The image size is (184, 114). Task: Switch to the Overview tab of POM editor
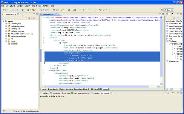(44, 89)
